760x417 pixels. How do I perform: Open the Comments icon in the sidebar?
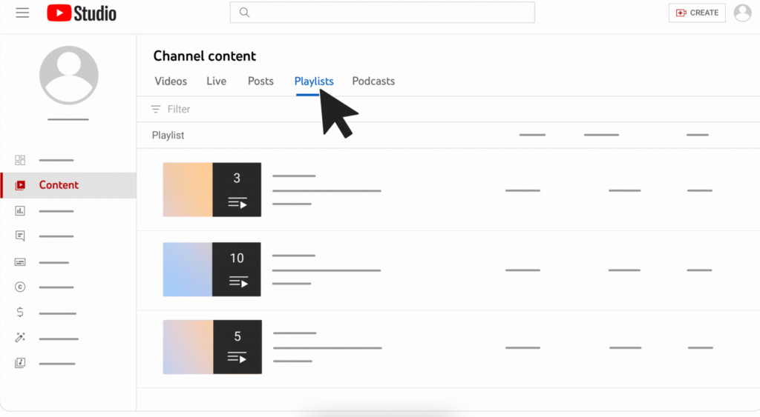pos(20,236)
